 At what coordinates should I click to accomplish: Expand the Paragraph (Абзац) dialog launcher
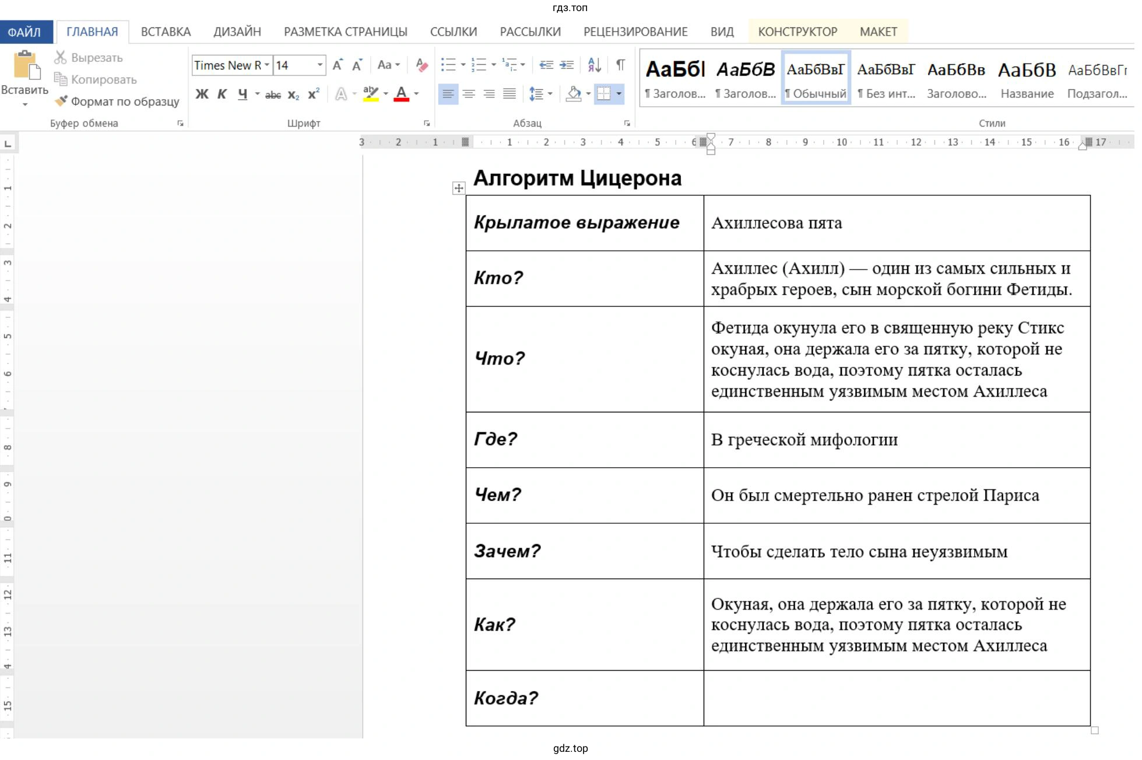(x=627, y=124)
